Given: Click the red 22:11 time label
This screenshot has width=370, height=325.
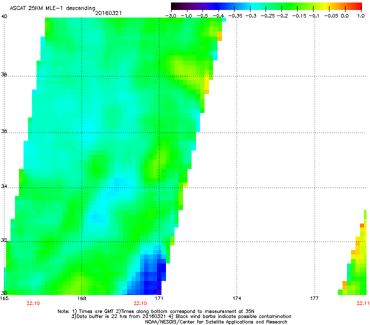Looking at the screenshot, I should click(x=363, y=303).
